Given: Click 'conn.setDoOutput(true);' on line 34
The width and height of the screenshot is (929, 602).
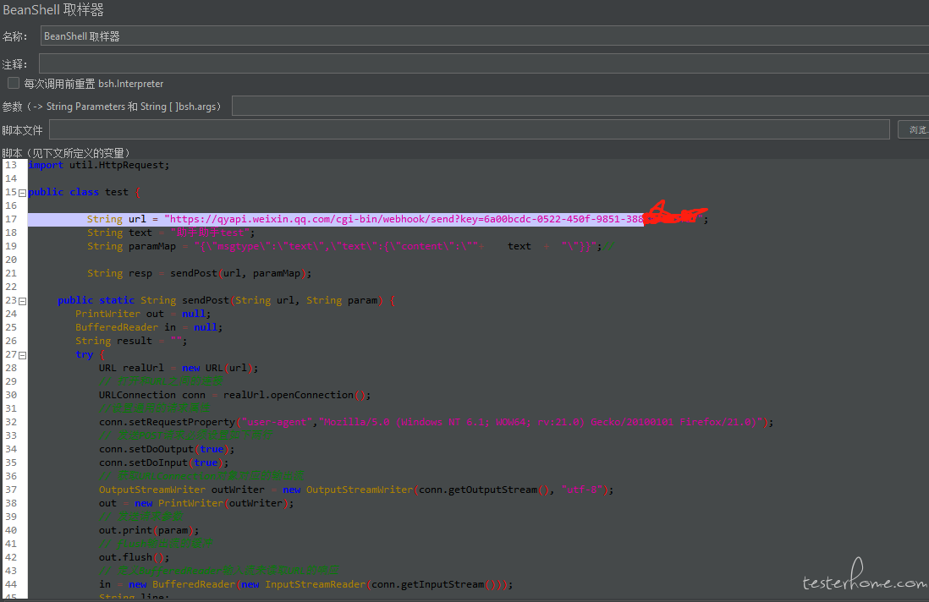Looking at the screenshot, I should (167, 449).
